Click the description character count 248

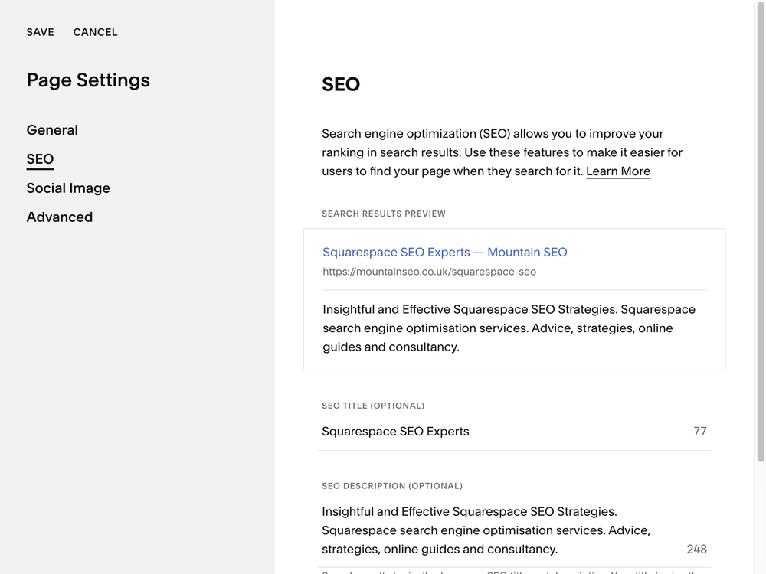coord(696,550)
